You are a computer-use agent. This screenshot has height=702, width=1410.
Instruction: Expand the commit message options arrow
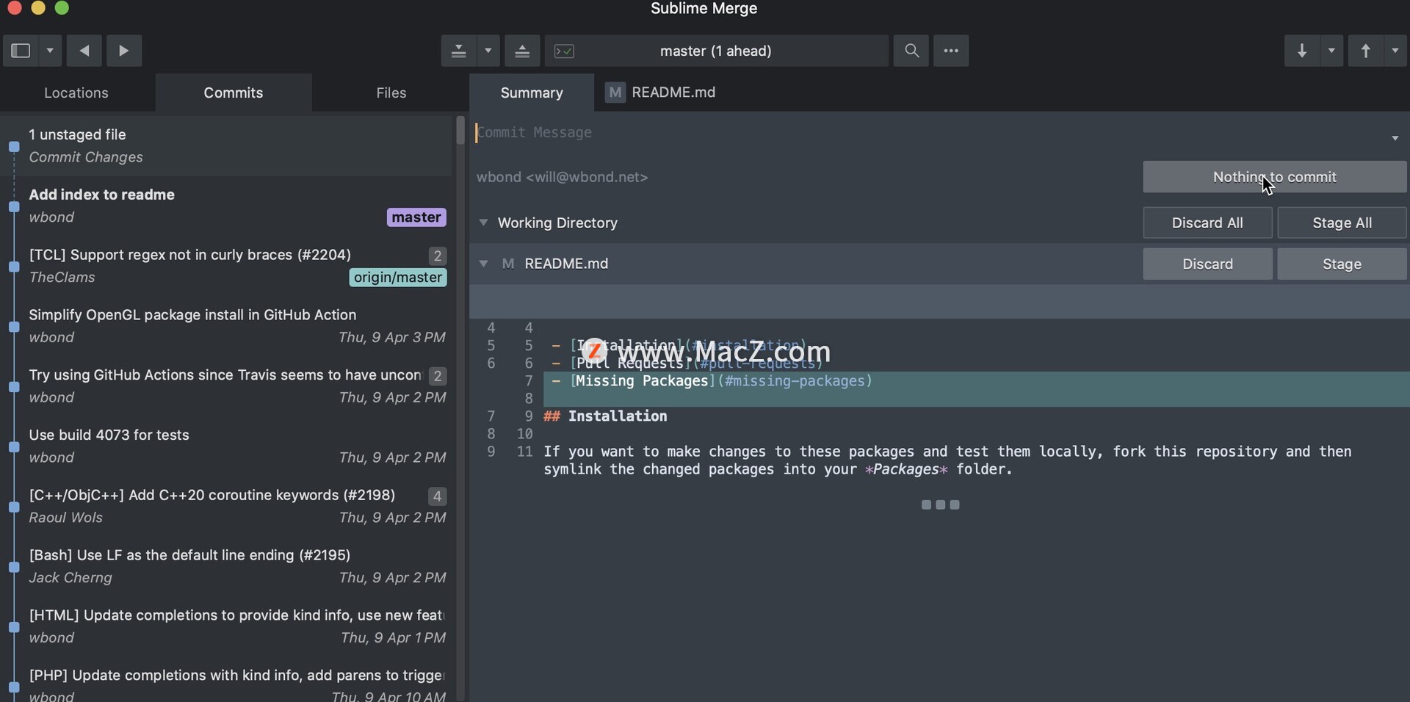pos(1395,138)
